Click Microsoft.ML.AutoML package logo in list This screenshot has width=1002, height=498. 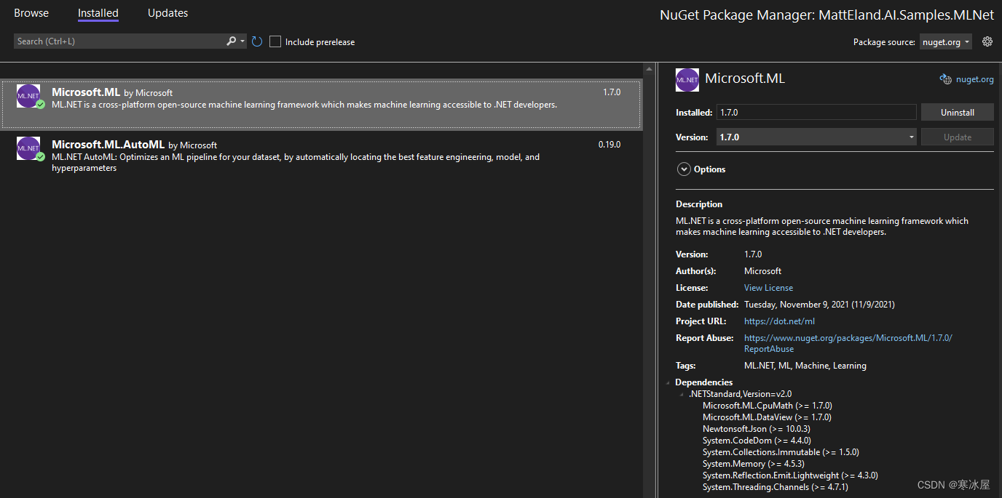28,148
